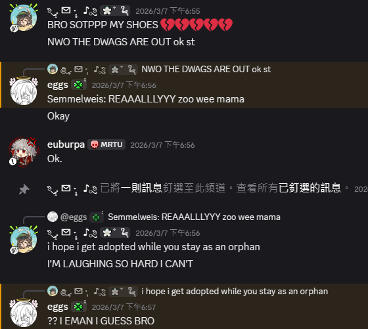Click the MRTU server tag badge
The height and width of the screenshot is (329, 368).
pos(106,144)
